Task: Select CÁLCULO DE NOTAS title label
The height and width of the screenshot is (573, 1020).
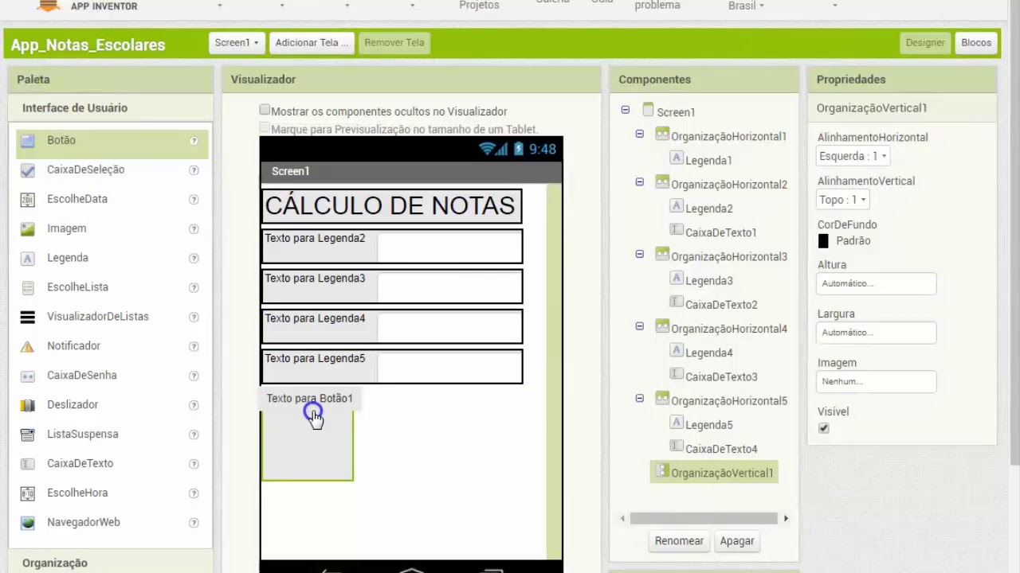Action: click(x=390, y=206)
